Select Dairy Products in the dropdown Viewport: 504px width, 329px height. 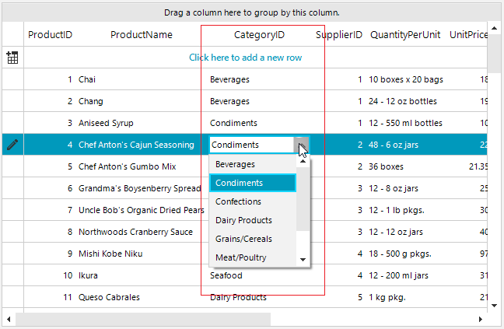coord(243,220)
